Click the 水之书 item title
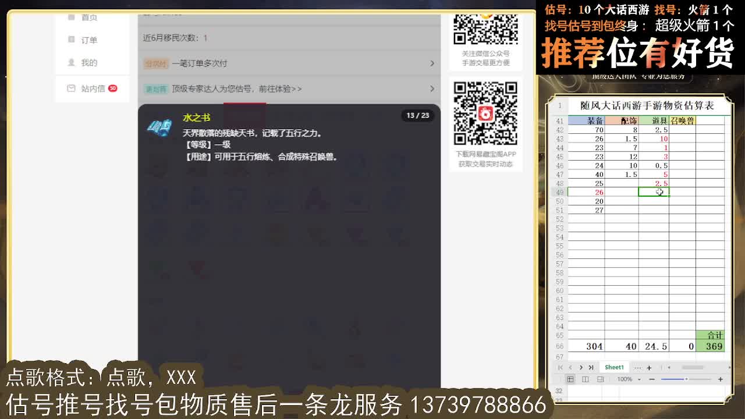The width and height of the screenshot is (745, 419). (x=196, y=117)
